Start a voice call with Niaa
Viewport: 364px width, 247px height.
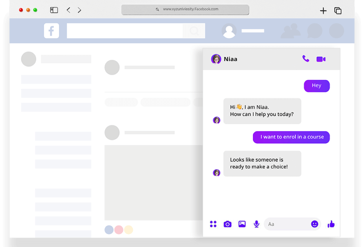[x=305, y=59]
